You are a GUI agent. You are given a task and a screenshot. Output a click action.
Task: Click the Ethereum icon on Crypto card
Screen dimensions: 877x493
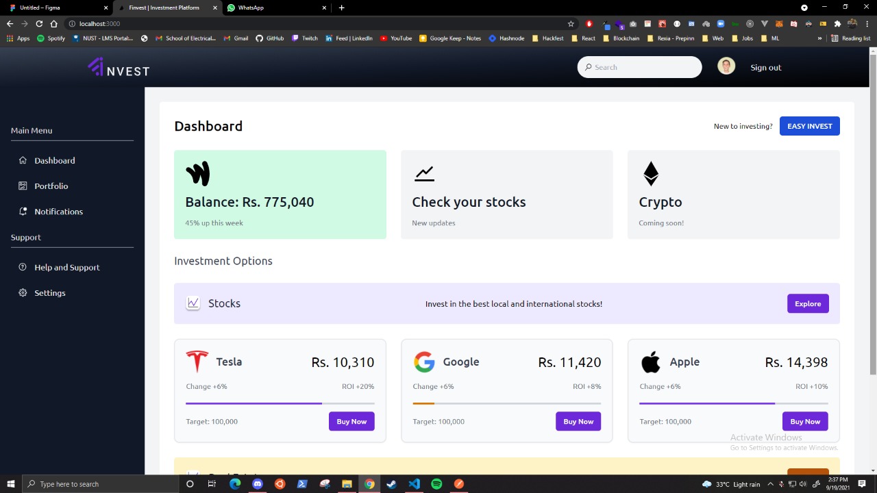[x=651, y=174]
